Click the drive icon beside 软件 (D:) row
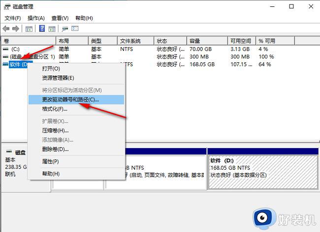 (x=5, y=64)
